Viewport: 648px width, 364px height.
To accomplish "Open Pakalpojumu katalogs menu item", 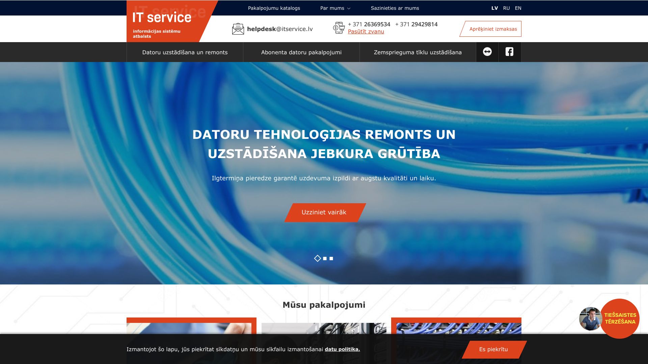I will click(x=274, y=8).
